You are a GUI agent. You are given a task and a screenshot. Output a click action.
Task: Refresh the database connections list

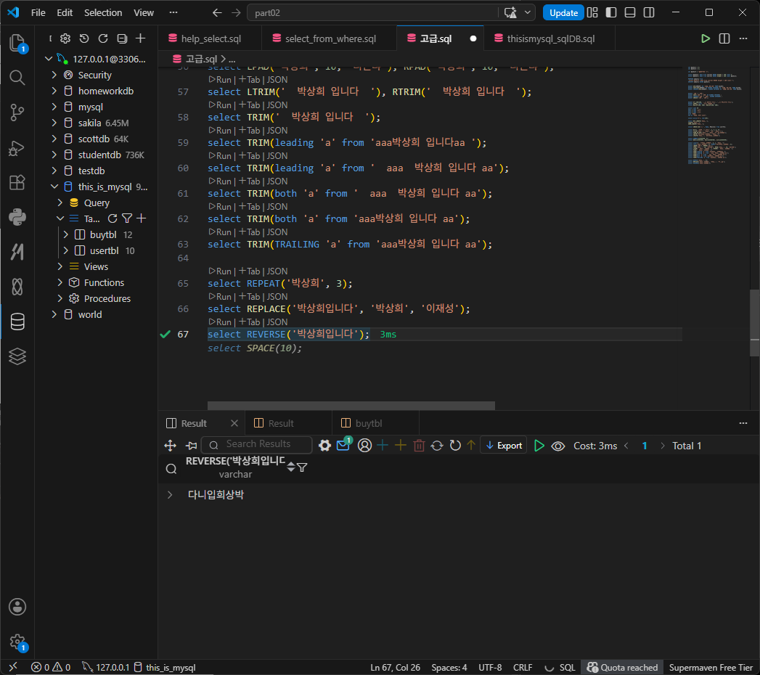pyautogui.click(x=103, y=38)
